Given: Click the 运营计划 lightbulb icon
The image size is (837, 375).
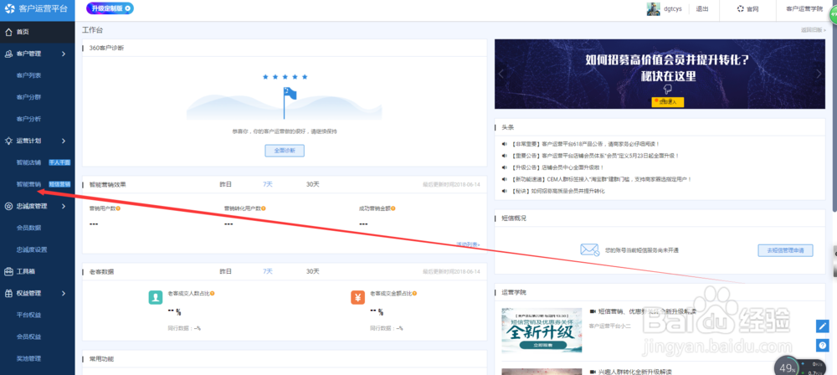Looking at the screenshot, I should pos(8,141).
